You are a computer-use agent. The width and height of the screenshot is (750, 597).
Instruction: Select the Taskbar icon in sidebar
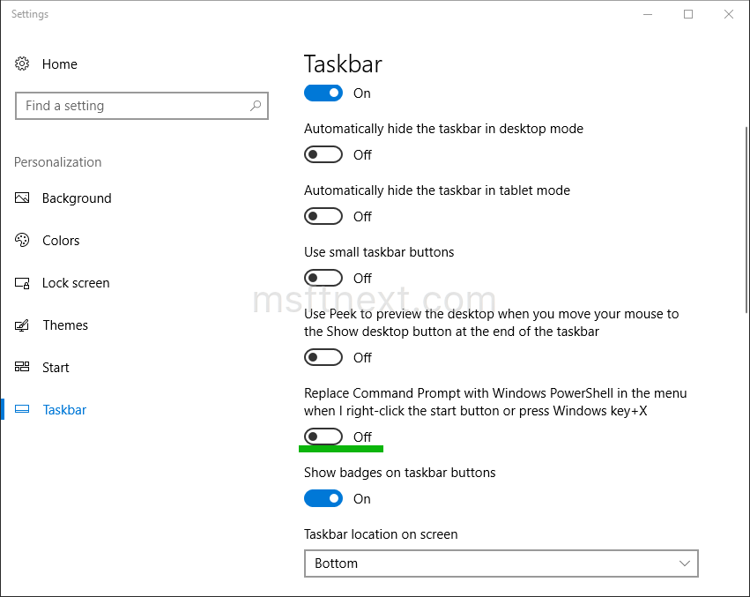pos(21,409)
